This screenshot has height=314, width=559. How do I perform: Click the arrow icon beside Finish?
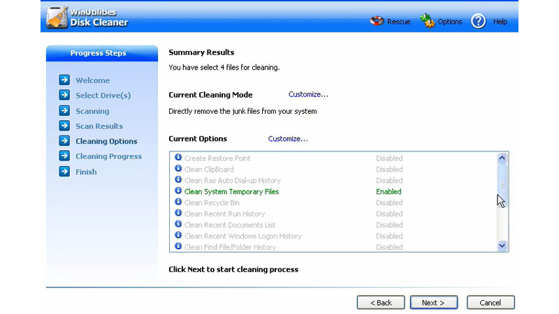click(64, 172)
